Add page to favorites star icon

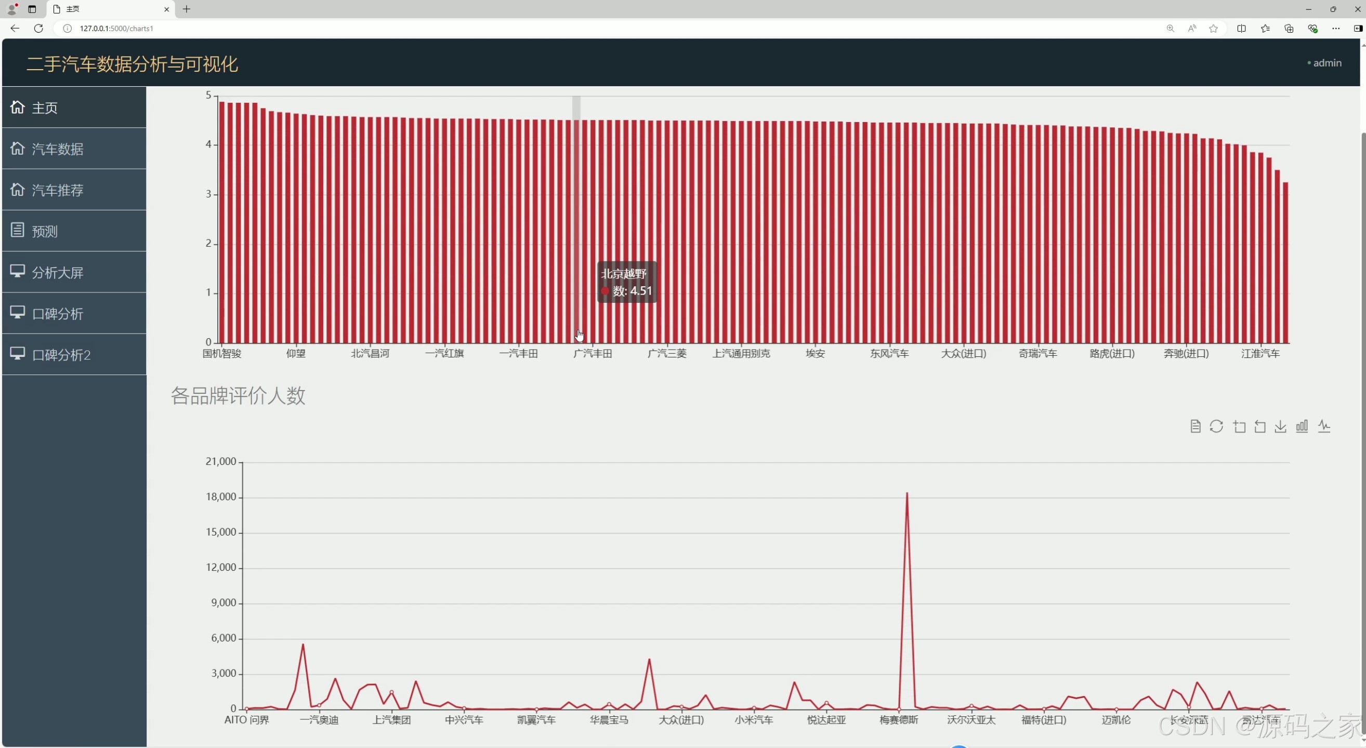1213,29
